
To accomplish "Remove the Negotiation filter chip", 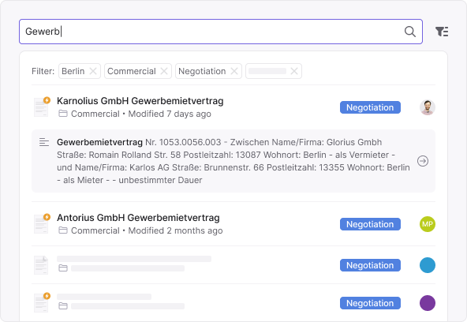I will (234, 71).
